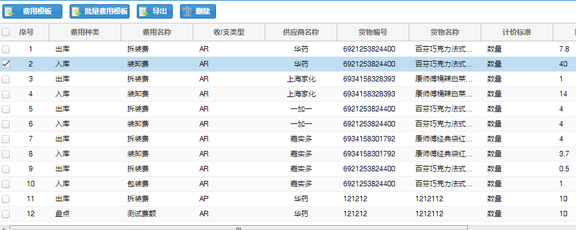The image size is (576, 230).
Task: Click the 拆装费 cell in row 5
Action: 138,110
